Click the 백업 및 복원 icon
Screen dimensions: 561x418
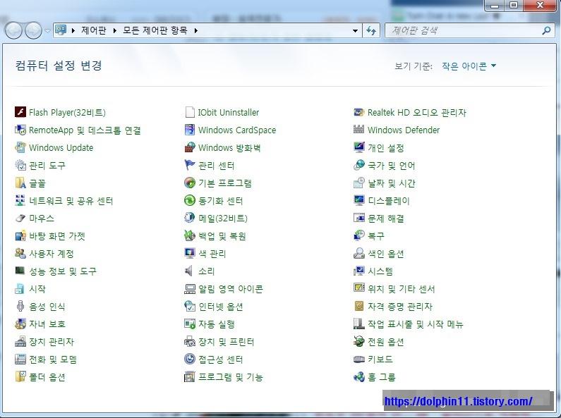(190, 236)
